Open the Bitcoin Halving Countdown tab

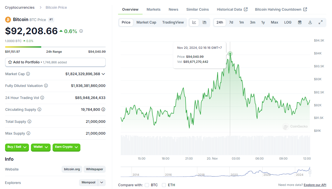coord(281,10)
